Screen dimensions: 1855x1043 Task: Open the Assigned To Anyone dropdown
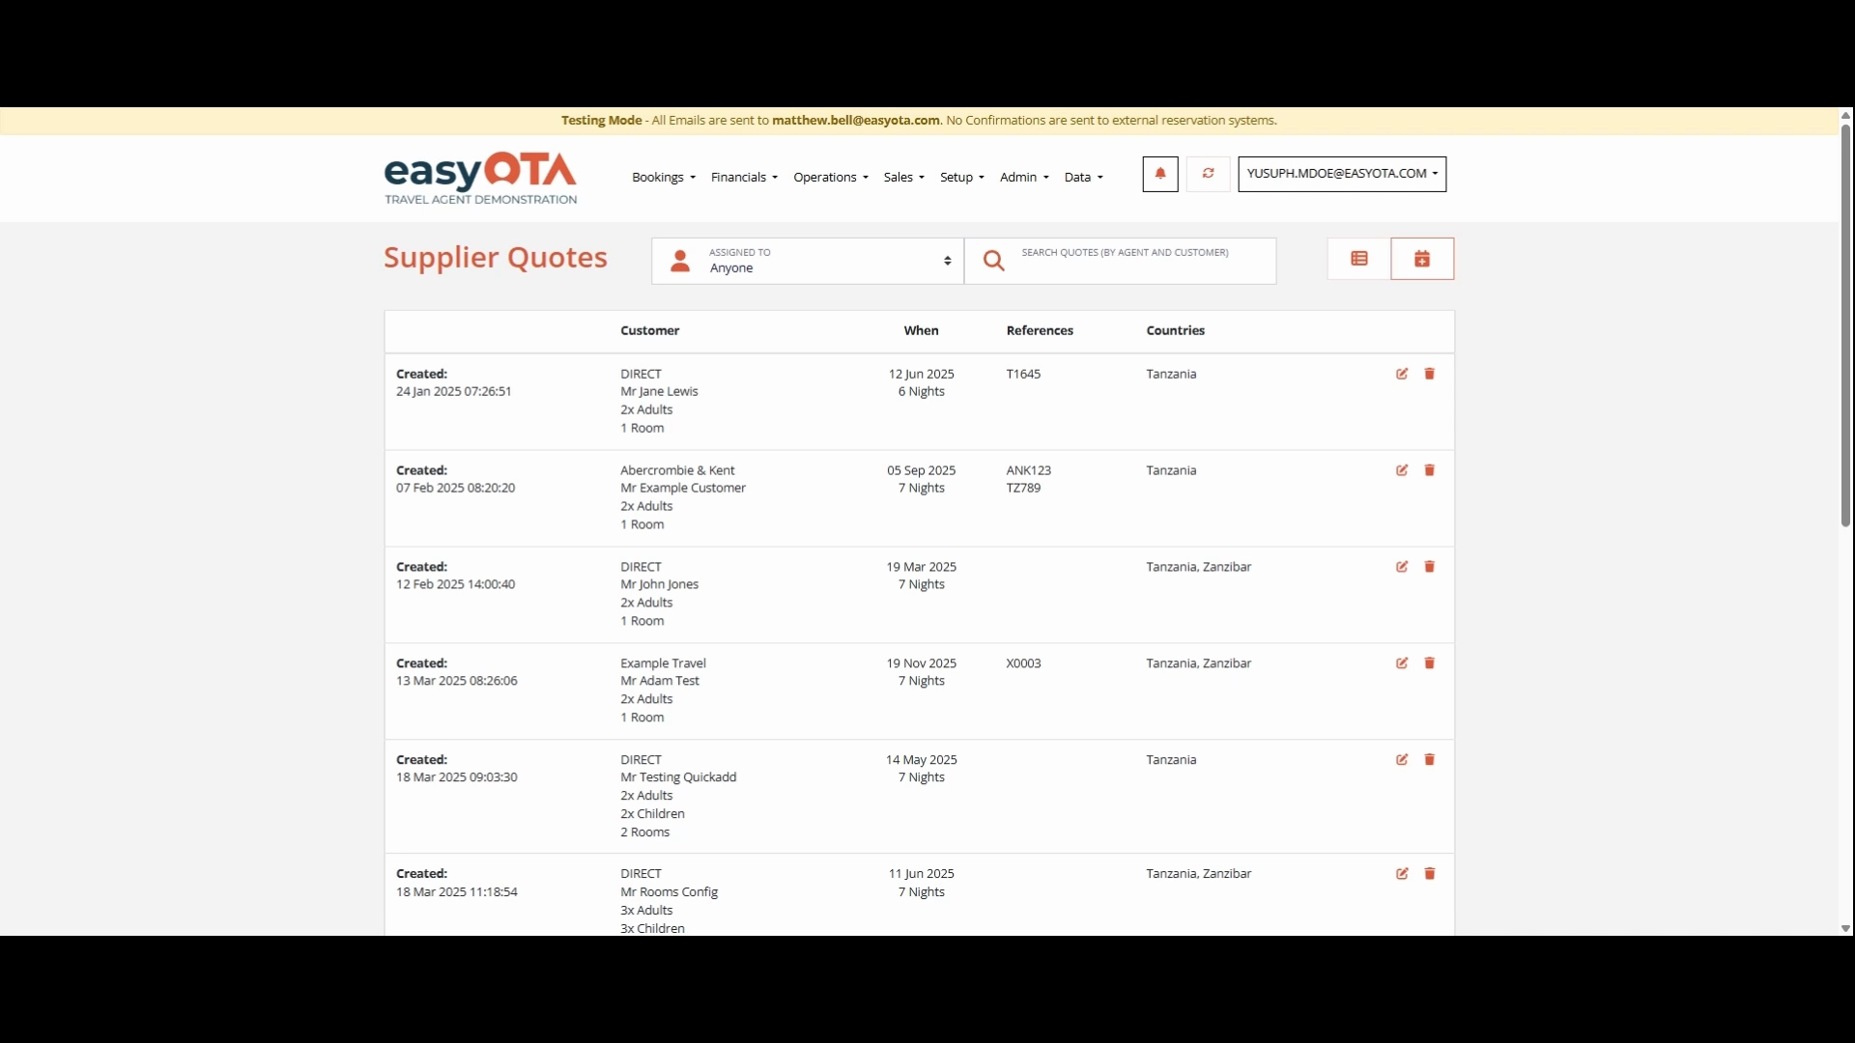point(808,261)
